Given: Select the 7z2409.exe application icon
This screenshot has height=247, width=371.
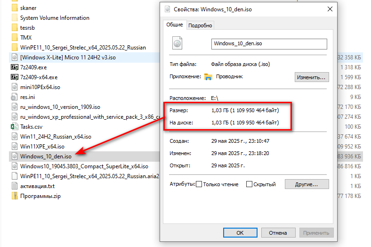Looking at the screenshot, I should click(15, 67).
